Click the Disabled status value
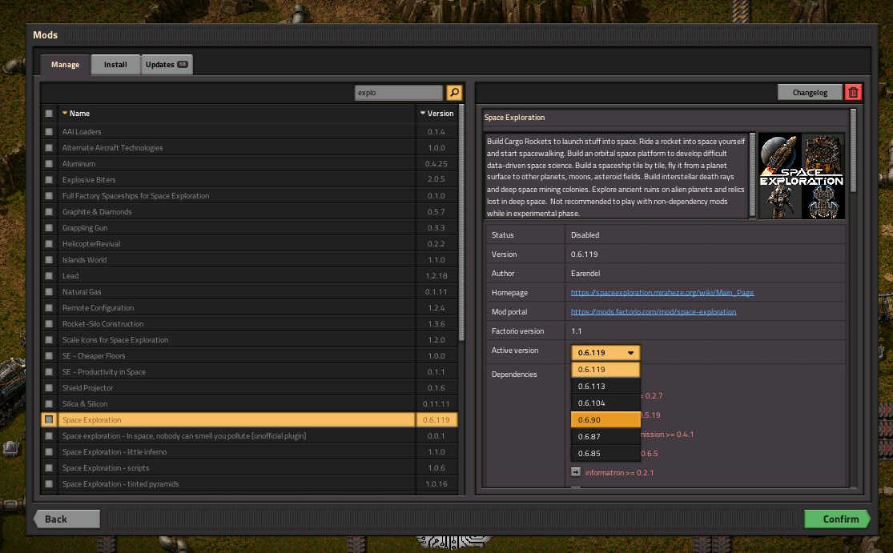The width and height of the screenshot is (893, 553). click(585, 235)
